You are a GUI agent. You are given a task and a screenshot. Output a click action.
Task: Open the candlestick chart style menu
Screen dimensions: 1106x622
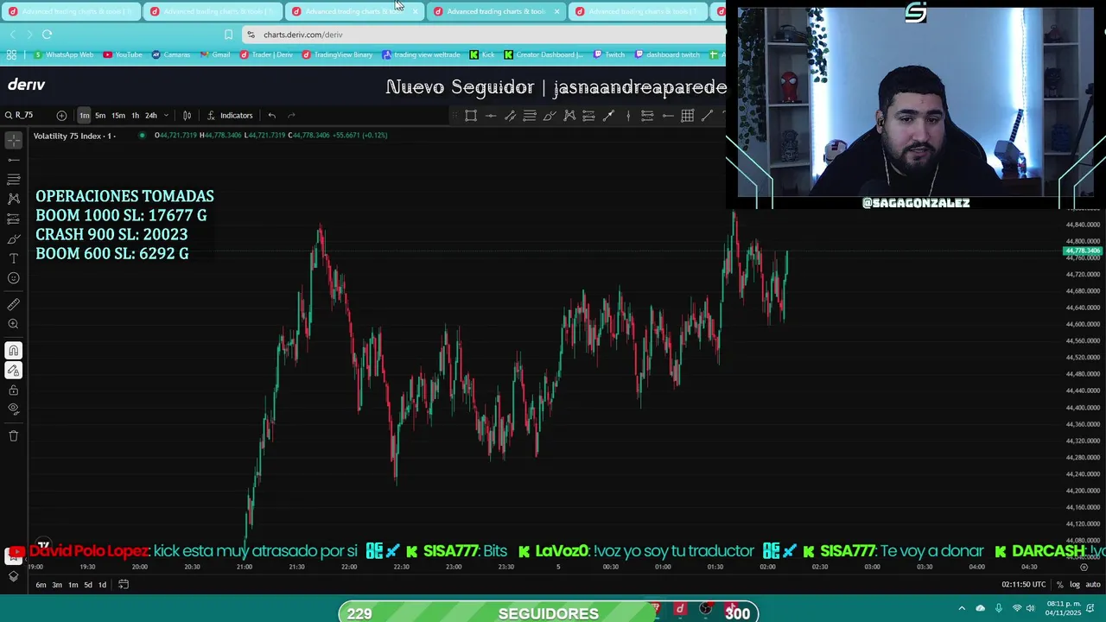coord(187,115)
